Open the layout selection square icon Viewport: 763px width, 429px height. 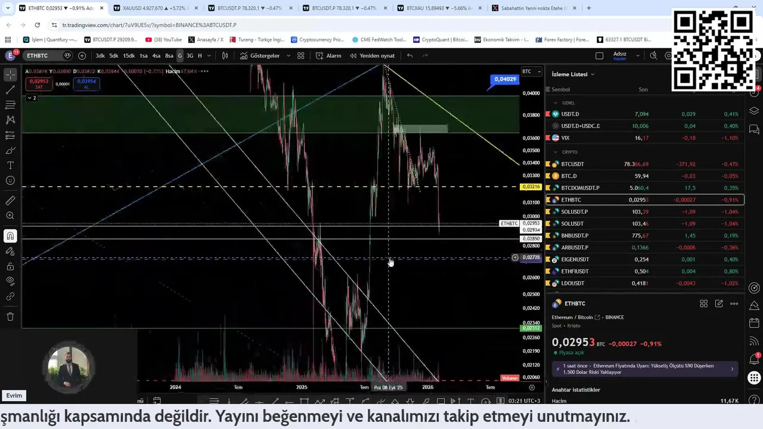click(599, 55)
